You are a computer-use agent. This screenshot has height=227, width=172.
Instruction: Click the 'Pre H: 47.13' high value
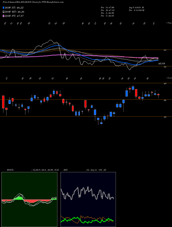(107, 10)
